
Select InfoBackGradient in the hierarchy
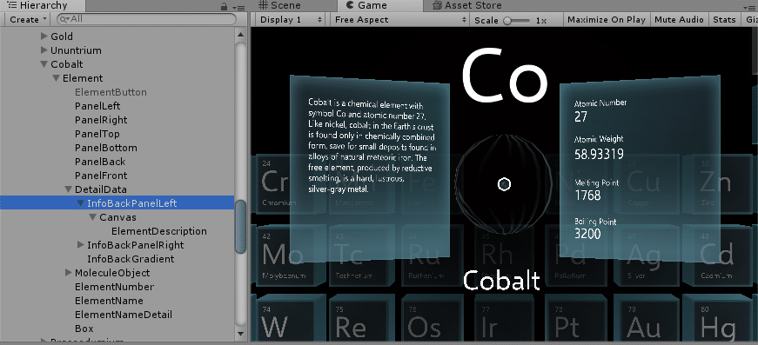point(131,259)
